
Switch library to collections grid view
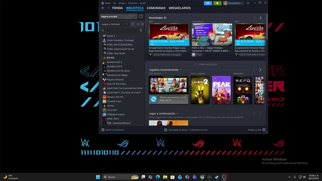(x=141, y=16)
